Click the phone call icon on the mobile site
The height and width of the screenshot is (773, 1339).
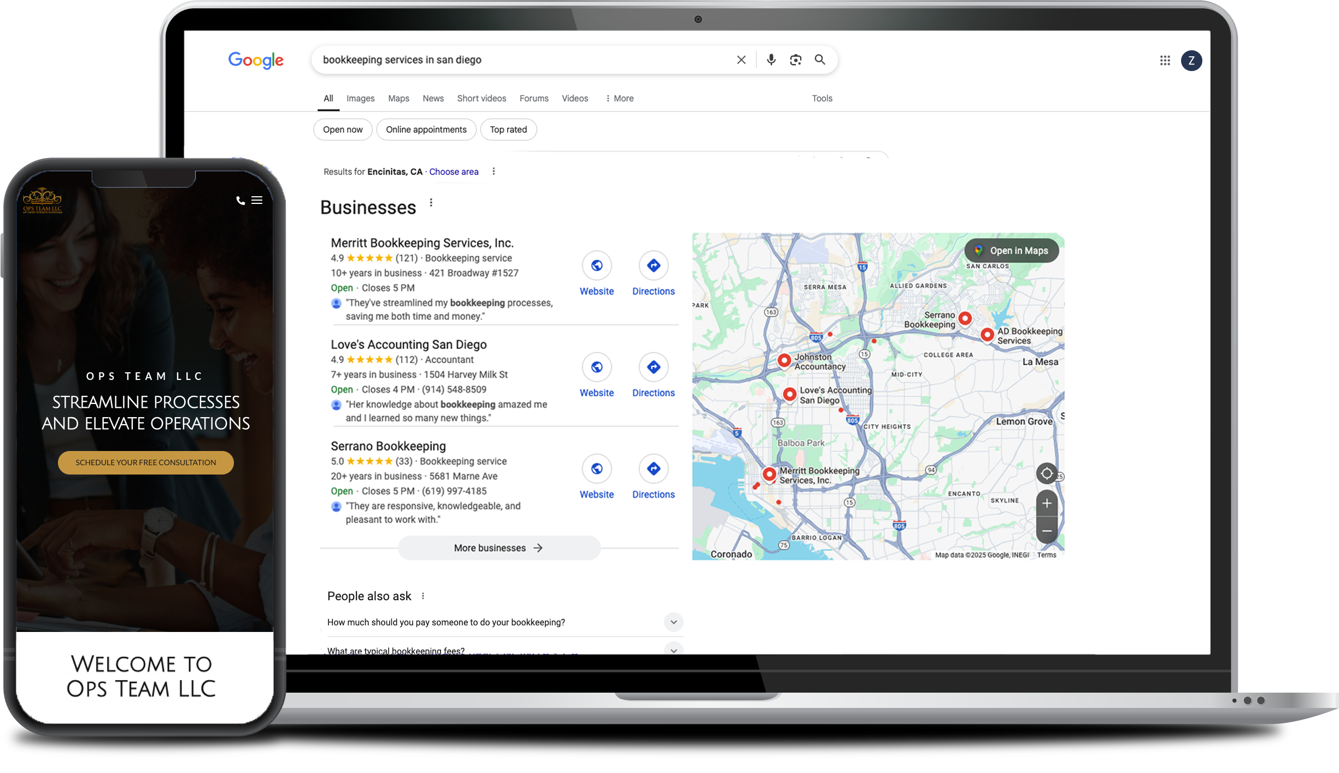[x=240, y=200]
